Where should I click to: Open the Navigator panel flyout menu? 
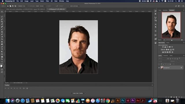tap(184, 10)
